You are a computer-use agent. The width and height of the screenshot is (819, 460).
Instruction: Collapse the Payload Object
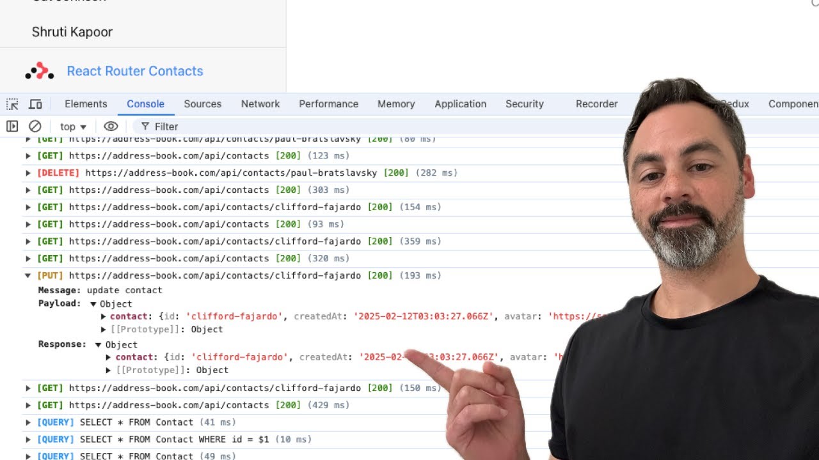(93, 304)
